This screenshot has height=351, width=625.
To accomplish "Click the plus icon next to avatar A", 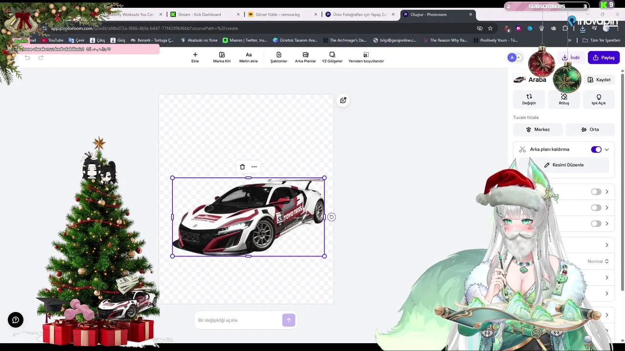I will (x=519, y=58).
